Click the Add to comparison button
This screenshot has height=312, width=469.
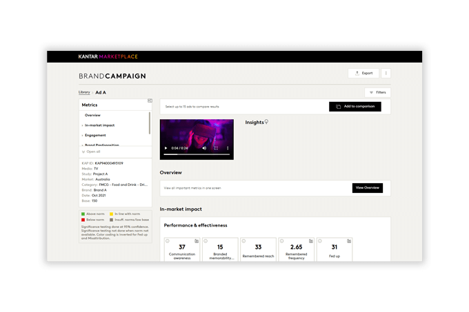[x=355, y=107]
